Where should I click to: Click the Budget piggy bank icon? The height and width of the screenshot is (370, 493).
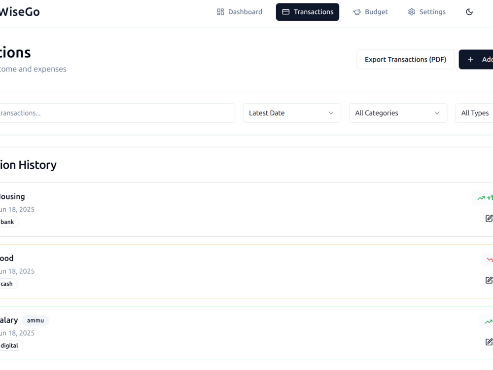tap(357, 12)
